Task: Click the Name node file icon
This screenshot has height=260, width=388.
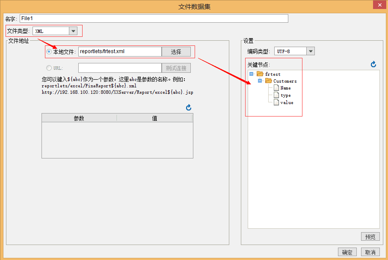Action: tap(276, 88)
